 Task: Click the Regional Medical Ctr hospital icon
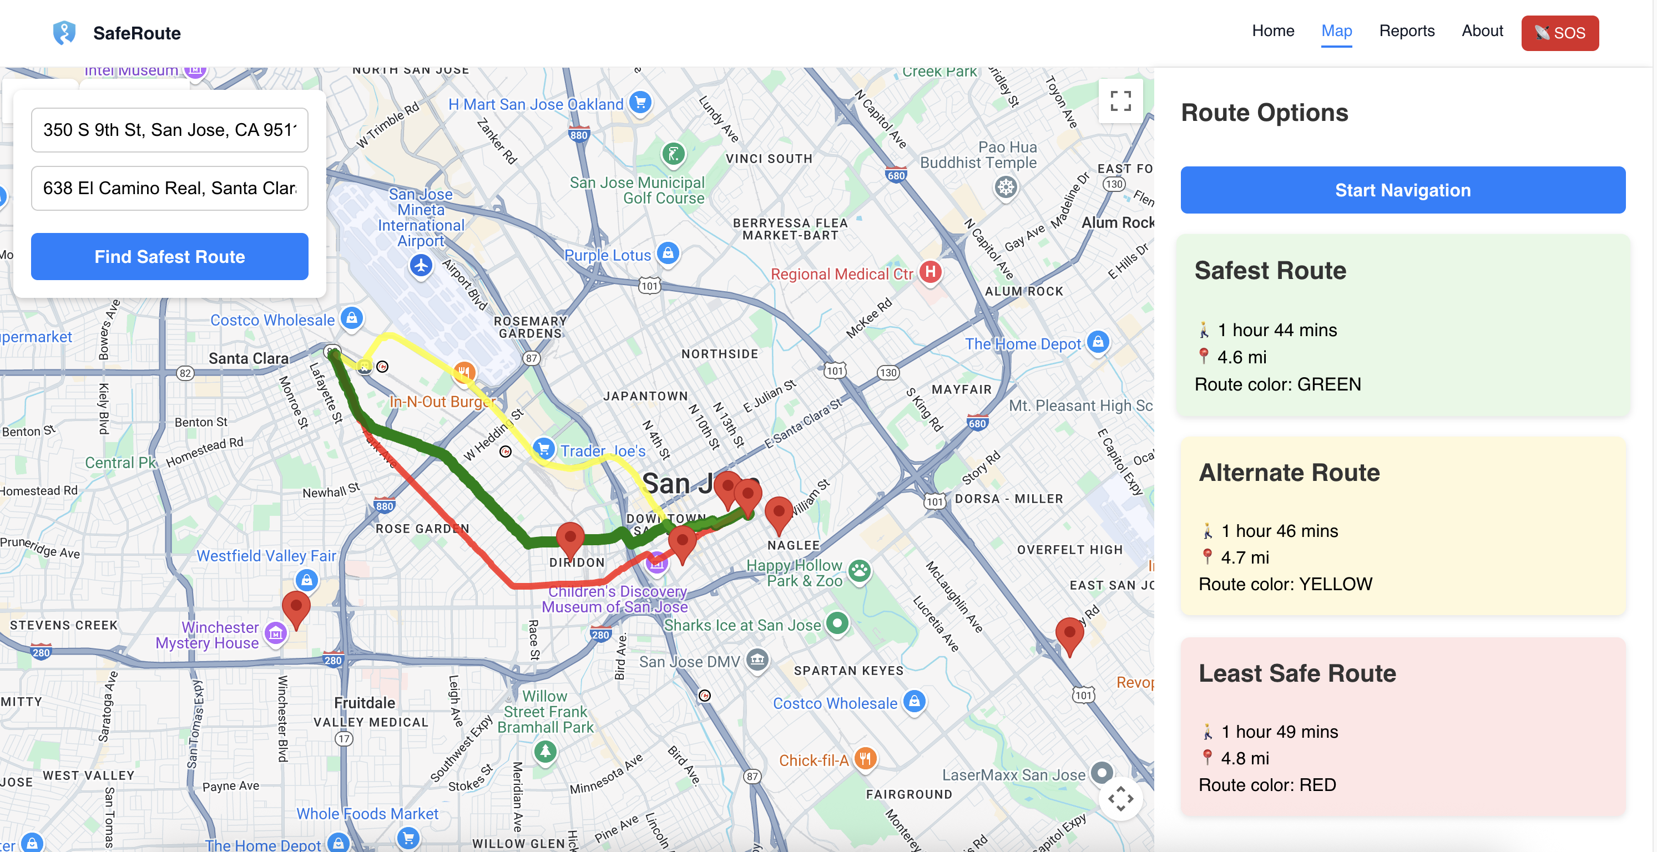[x=930, y=272]
